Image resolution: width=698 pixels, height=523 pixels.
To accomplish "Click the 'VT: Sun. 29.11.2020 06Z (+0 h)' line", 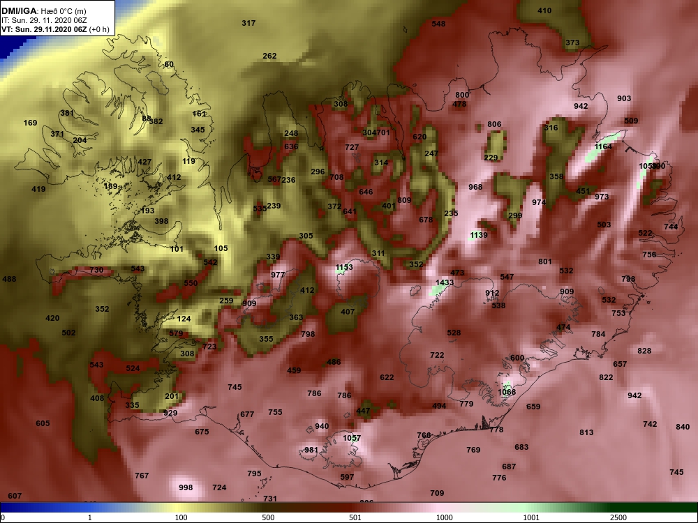I will (55, 30).
